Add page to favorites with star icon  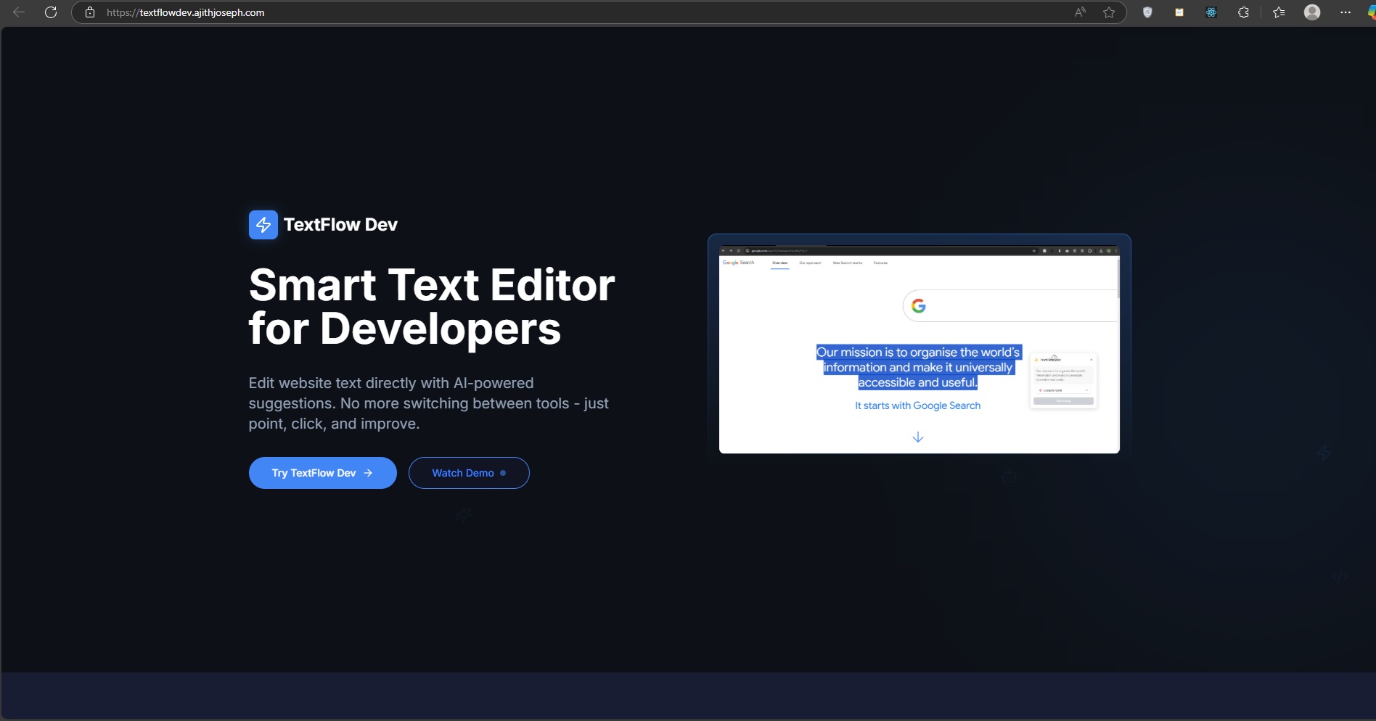pos(1109,12)
